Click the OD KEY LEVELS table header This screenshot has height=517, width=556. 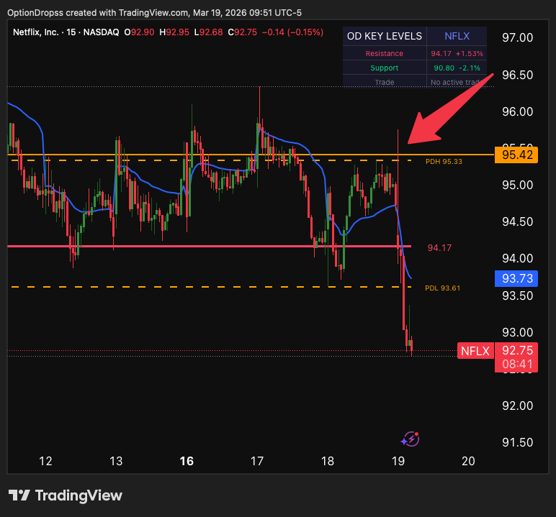click(x=385, y=36)
